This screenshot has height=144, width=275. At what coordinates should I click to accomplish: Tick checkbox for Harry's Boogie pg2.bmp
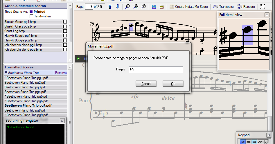65,40
